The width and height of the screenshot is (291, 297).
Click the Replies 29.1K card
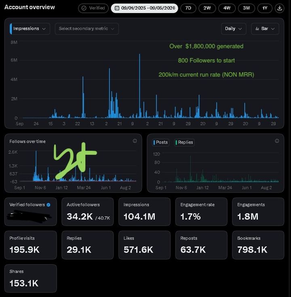88,245
